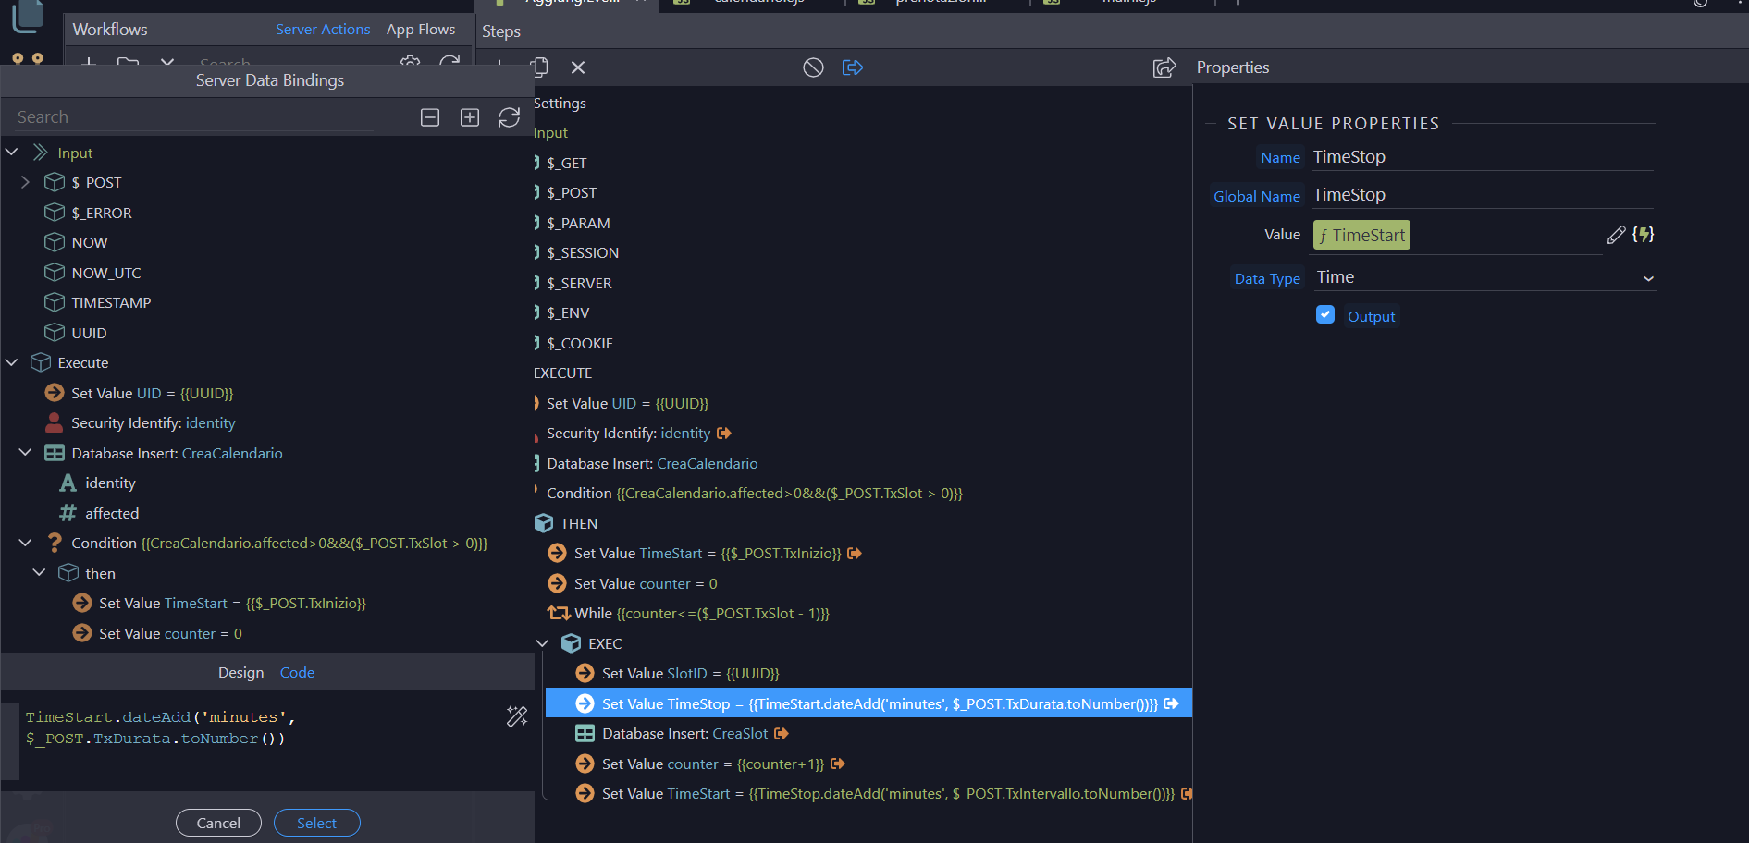The height and width of the screenshot is (843, 1749).
Task: Click output icon on Set Value counter+1 step
Action: click(x=838, y=764)
